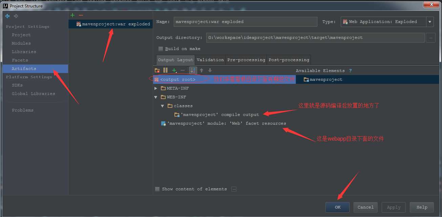Click the Apply button
Image resolution: width=442 pixels, height=217 pixels.
point(394,207)
